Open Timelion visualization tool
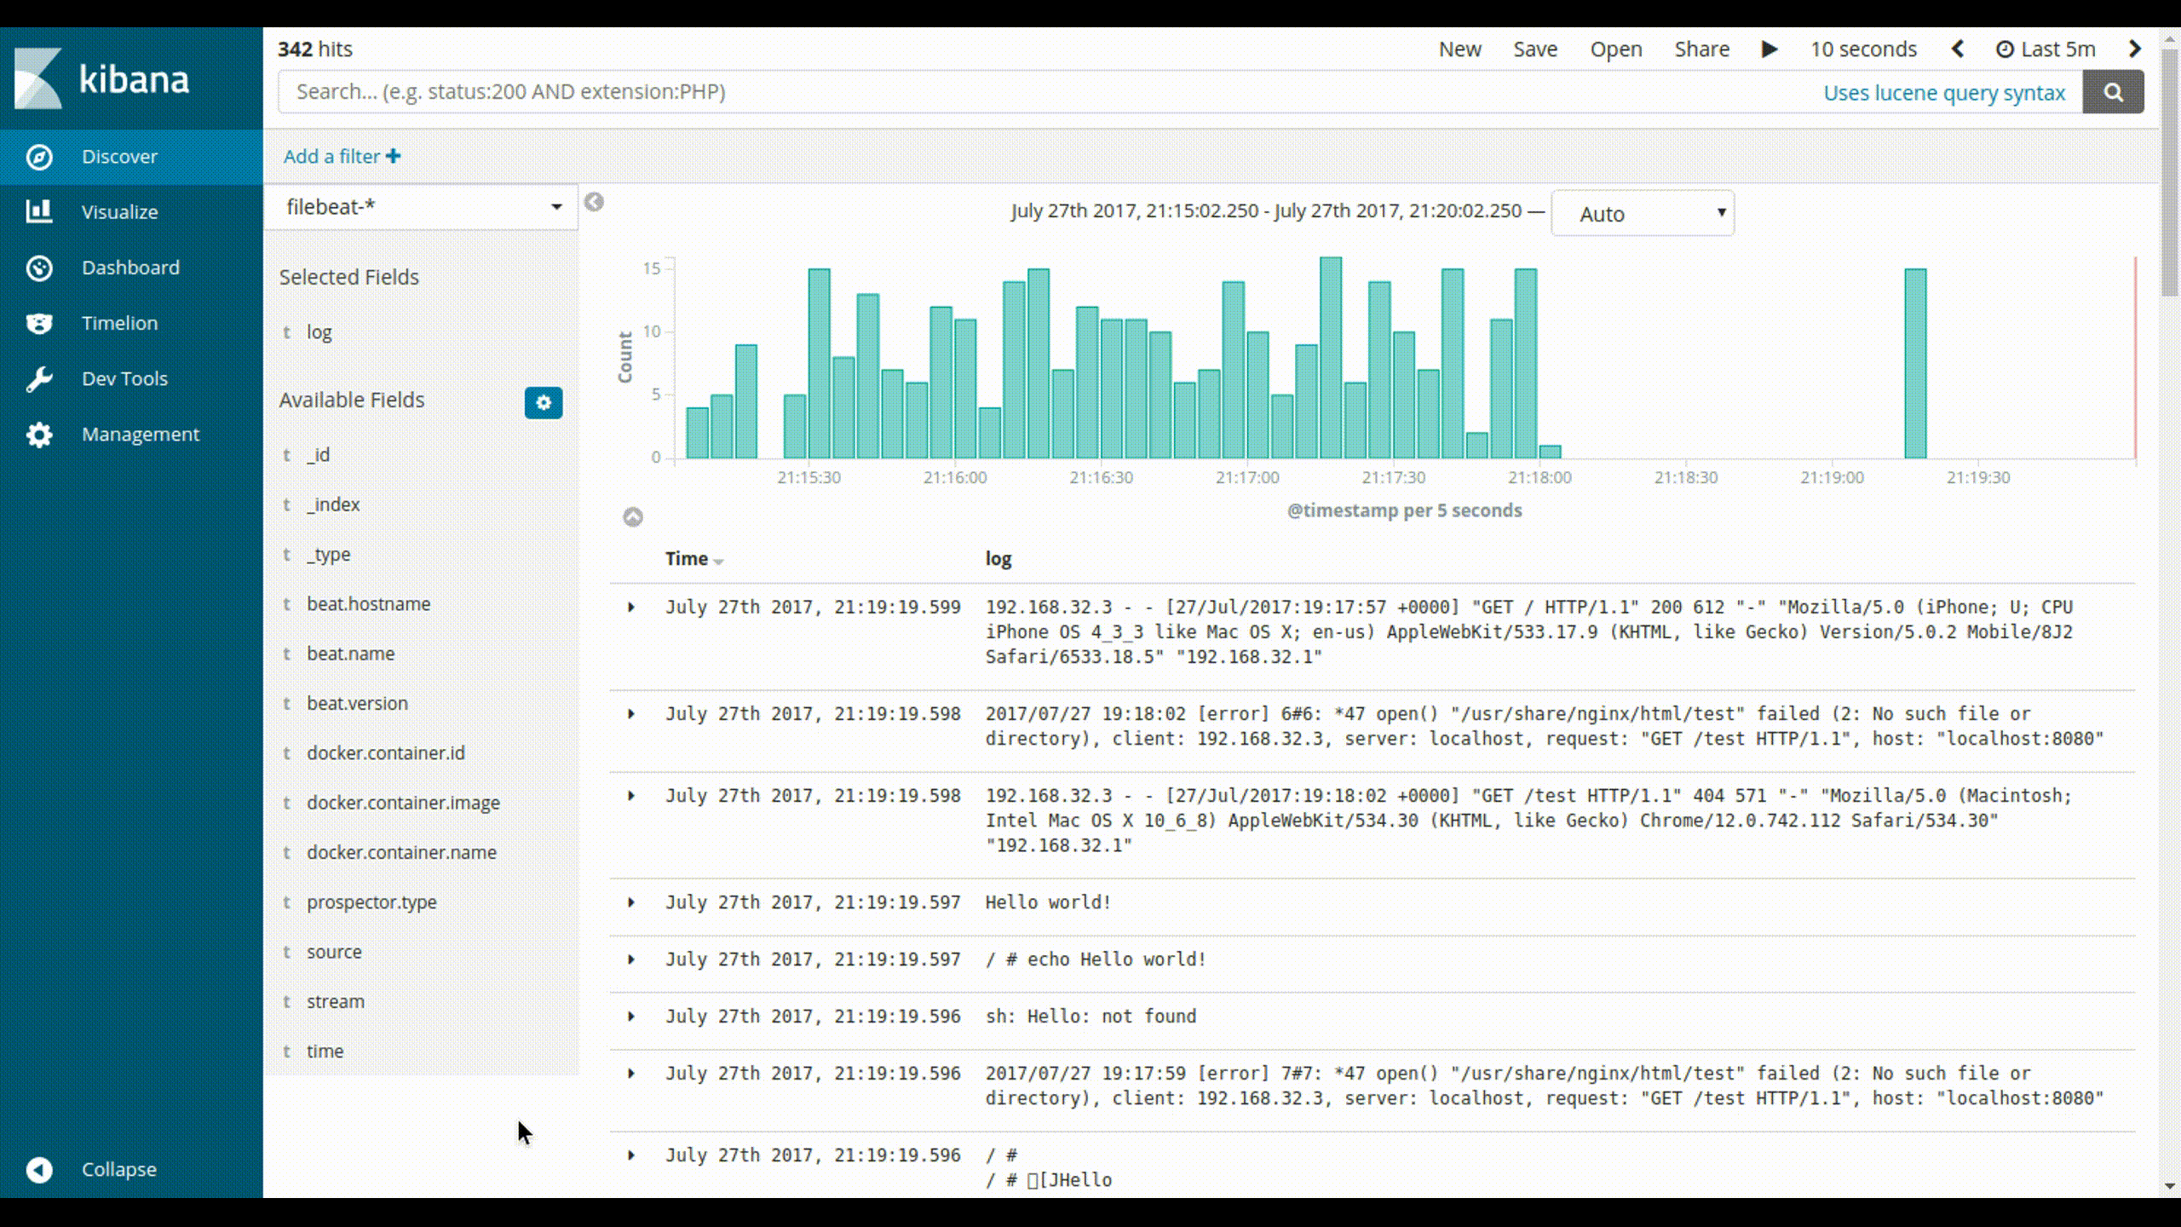The width and height of the screenshot is (2181, 1227). (x=118, y=322)
